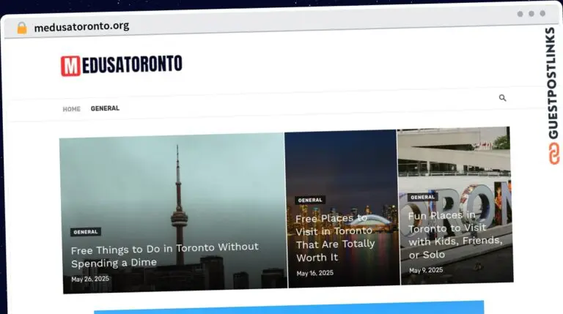563x314 pixels.
Task: Click the Medusatoronto site logo
Action: [x=122, y=65]
